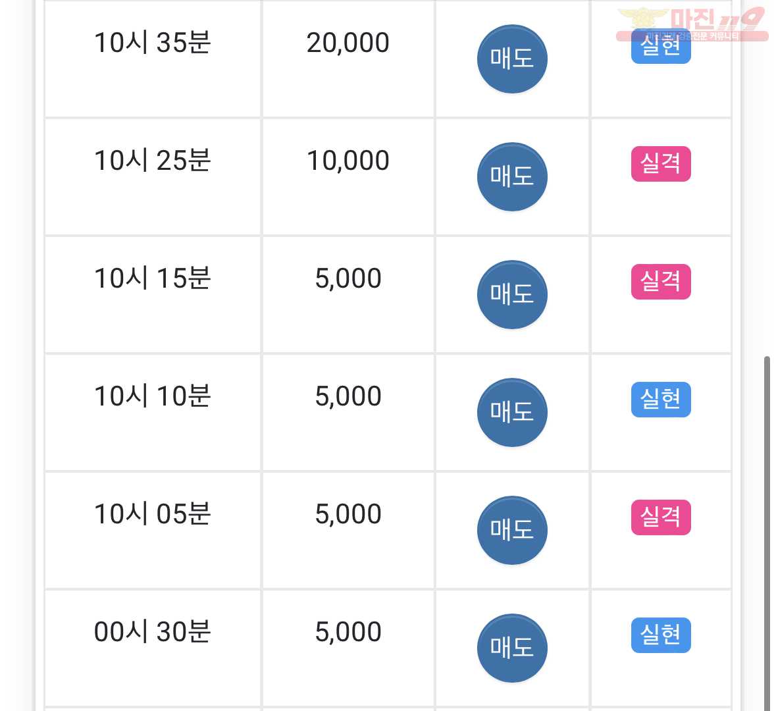Click the 10시 35분 time cell

(x=153, y=59)
